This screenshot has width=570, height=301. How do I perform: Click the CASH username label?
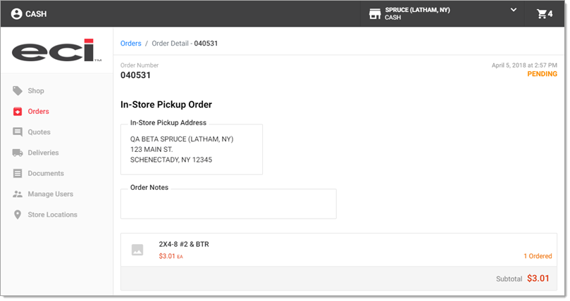[36, 14]
